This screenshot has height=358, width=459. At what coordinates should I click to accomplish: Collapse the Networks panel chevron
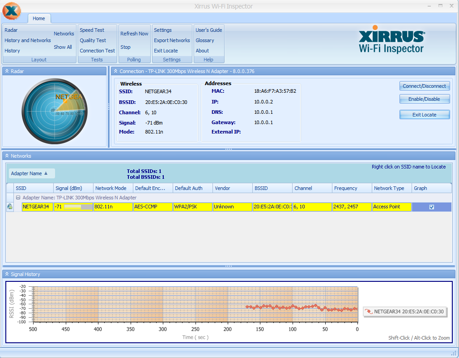pos(7,155)
